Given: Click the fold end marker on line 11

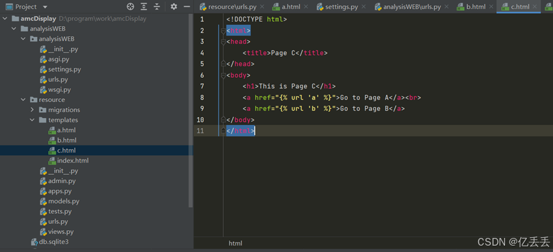Looking at the screenshot, I should [223, 131].
